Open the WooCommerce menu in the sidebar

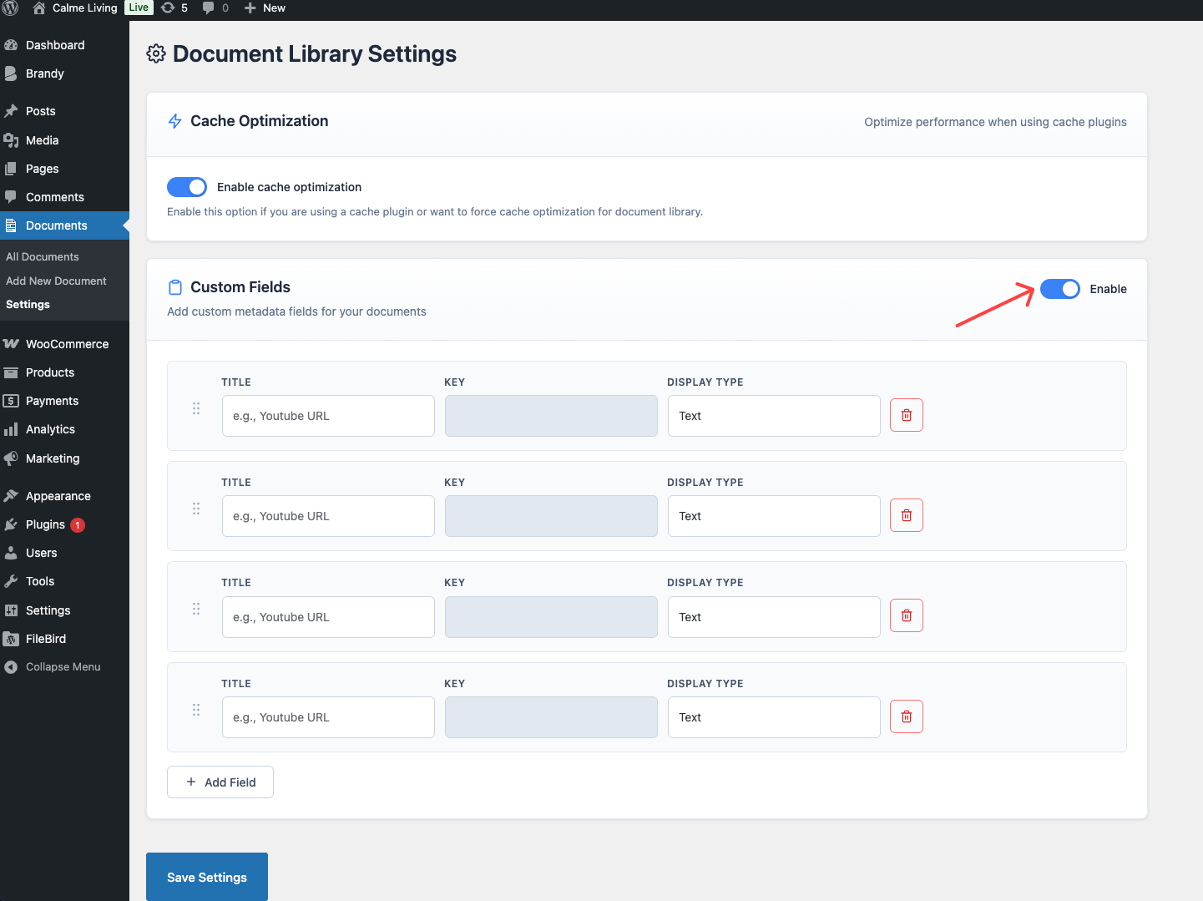tap(67, 344)
